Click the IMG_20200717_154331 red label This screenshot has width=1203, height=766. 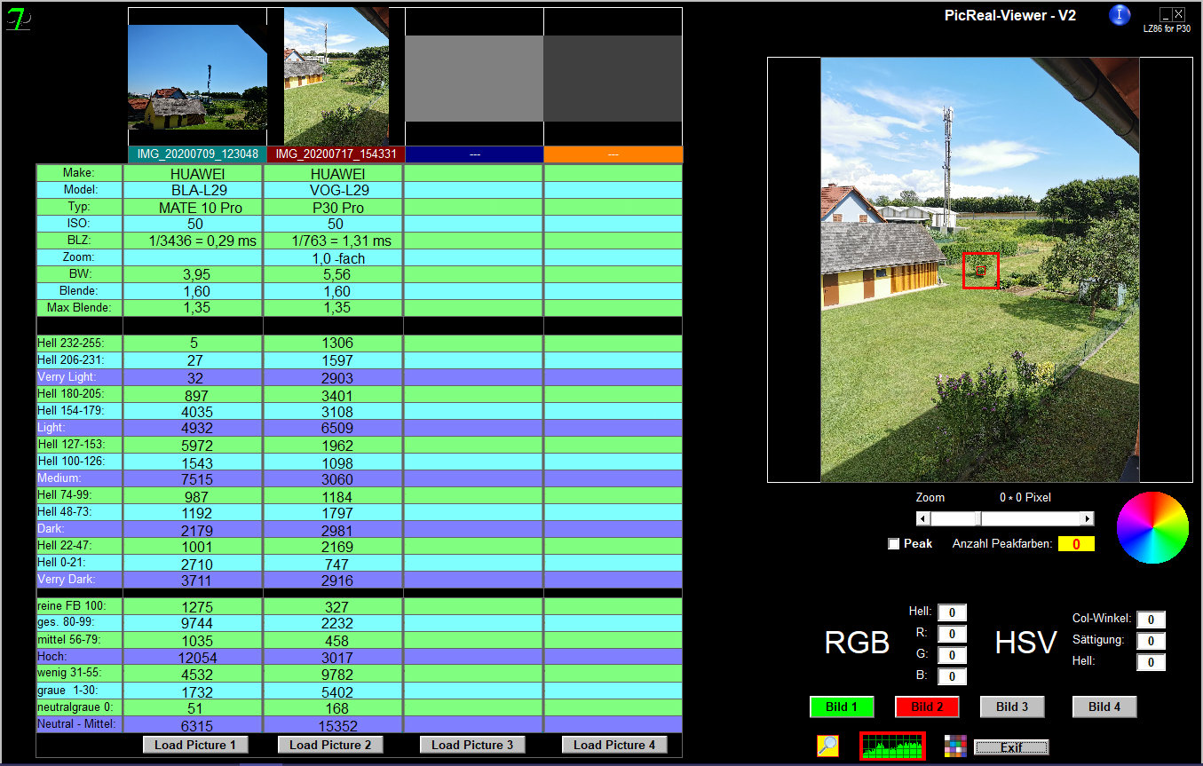pos(336,154)
